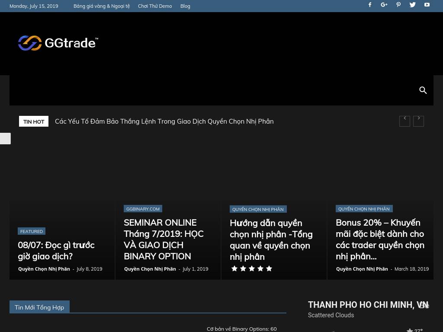443x332 pixels.
Task: Show previous Tin Hot headline
Action: pyautogui.click(x=404, y=121)
